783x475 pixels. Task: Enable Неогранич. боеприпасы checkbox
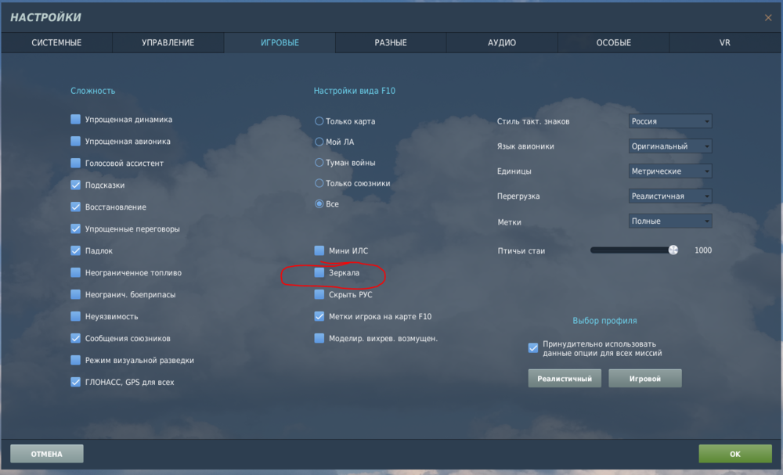75,294
